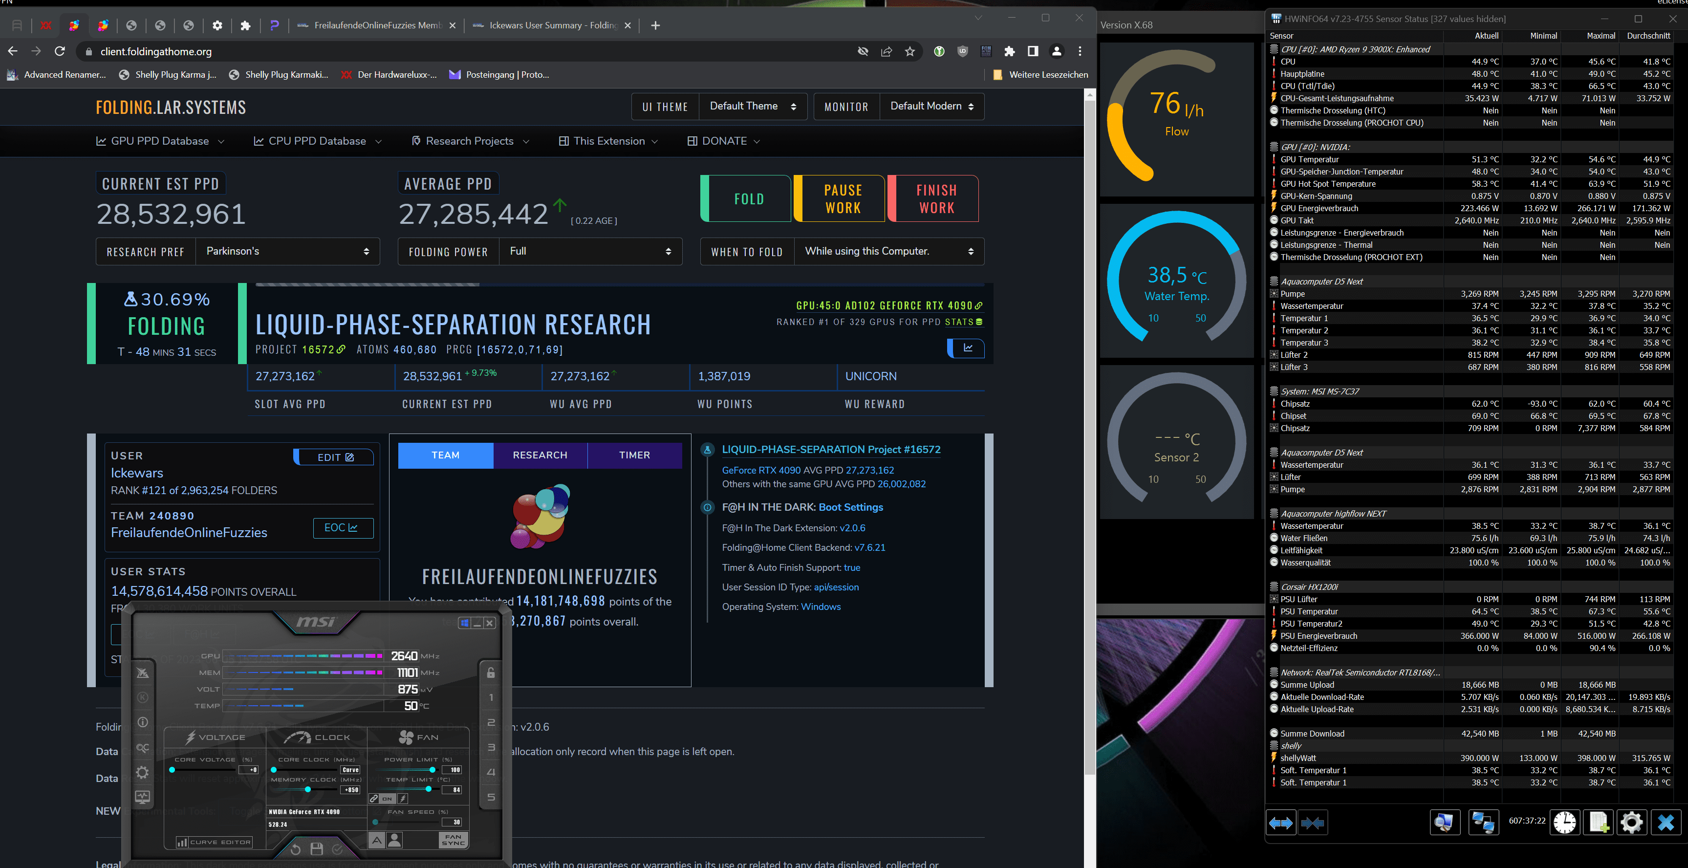Toggle Afterburner auto fan A button

(x=377, y=840)
